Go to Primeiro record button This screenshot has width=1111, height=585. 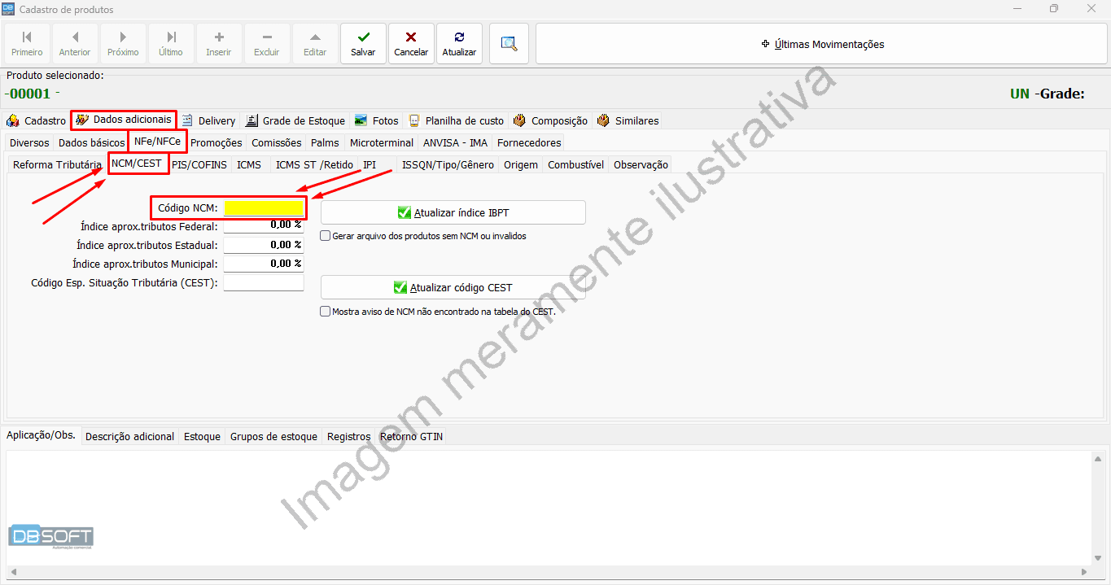[x=27, y=44]
